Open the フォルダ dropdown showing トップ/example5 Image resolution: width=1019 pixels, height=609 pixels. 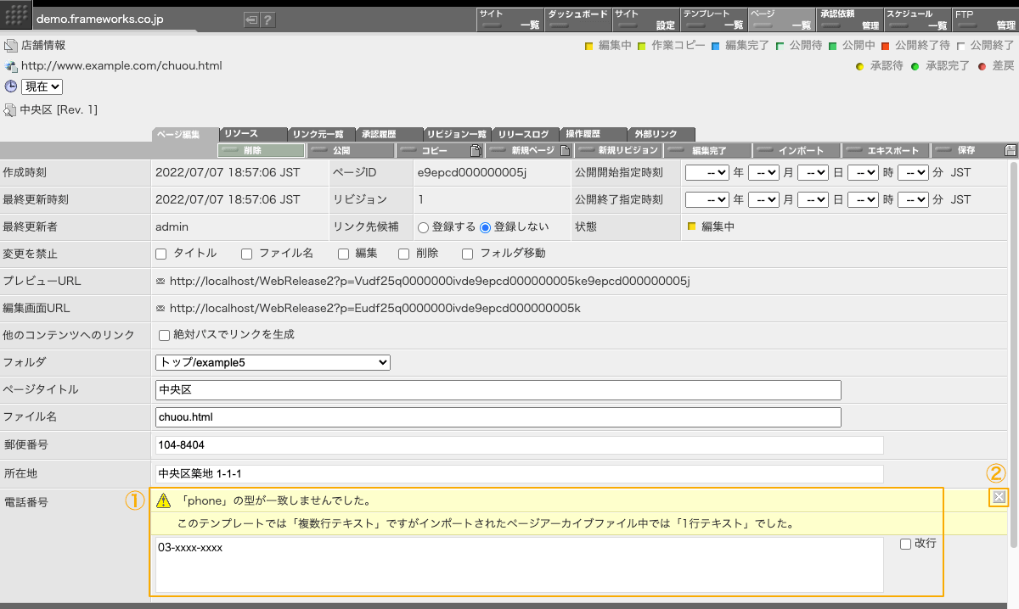tap(272, 362)
